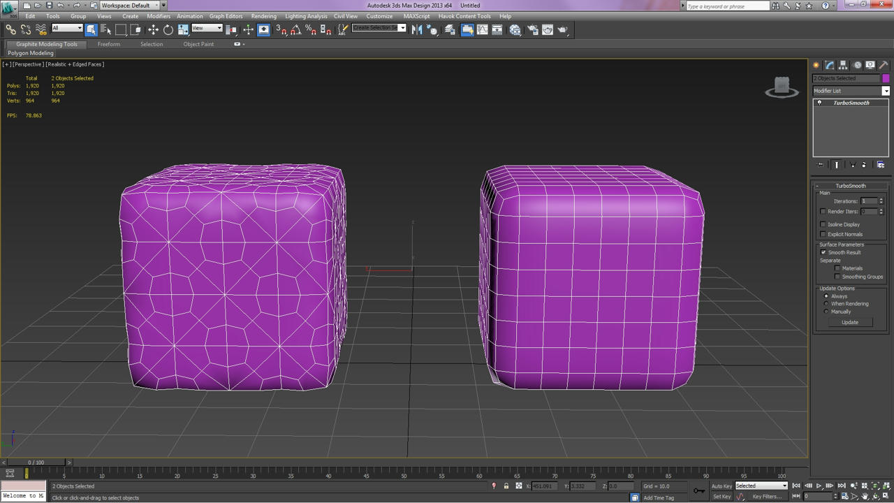The width and height of the screenshot is (894, 503).
Task: Click the Mirror tool icon
Action: pos(417,29)
